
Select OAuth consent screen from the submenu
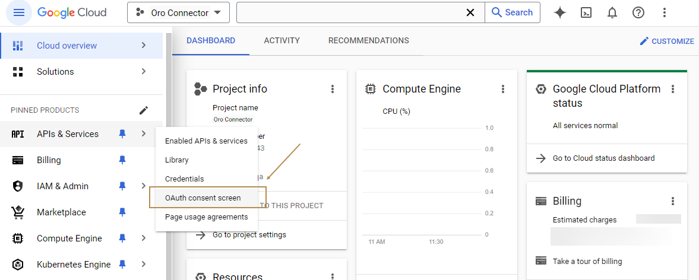[203, 198]
